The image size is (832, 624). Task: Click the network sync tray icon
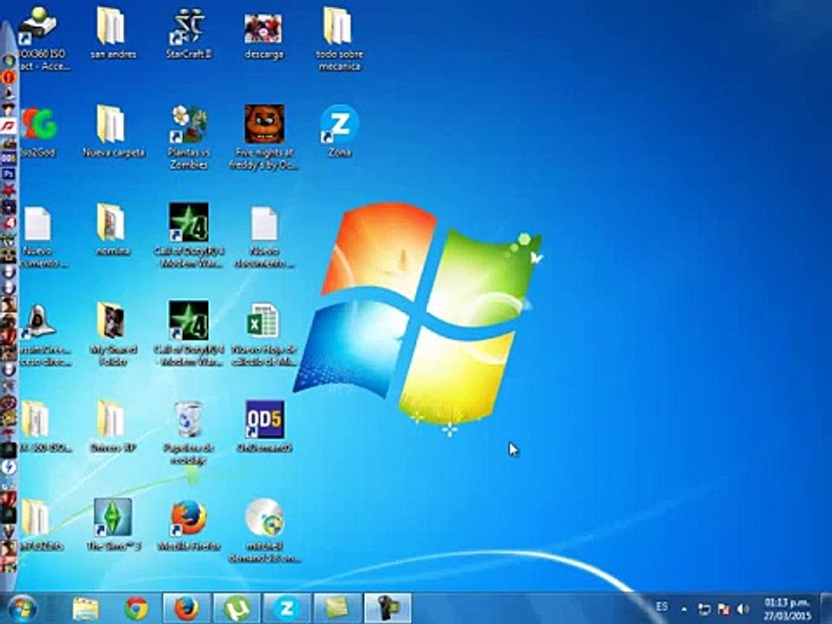coord(704,609)
